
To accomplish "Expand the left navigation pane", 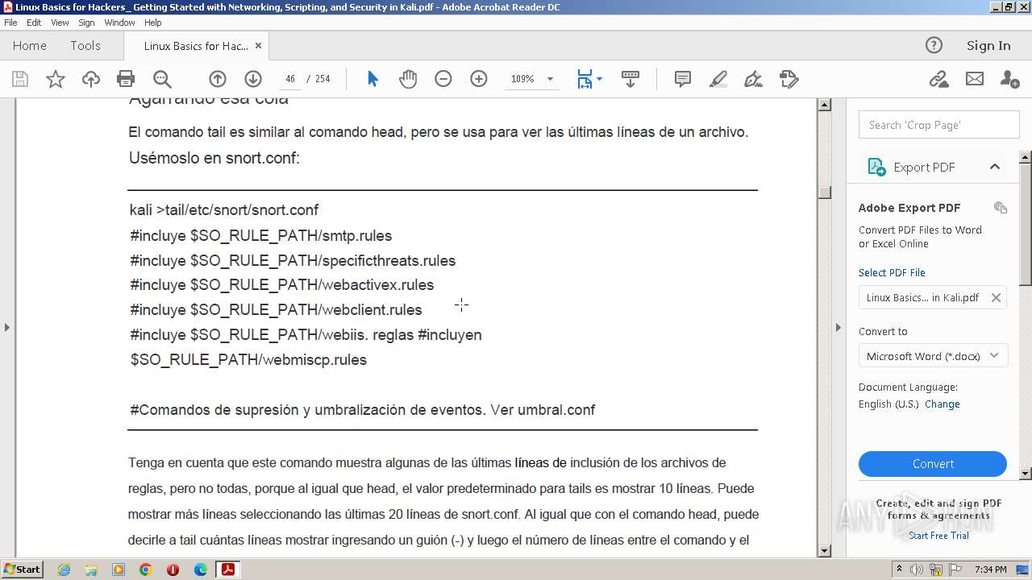I will click(x=7, y=327).
